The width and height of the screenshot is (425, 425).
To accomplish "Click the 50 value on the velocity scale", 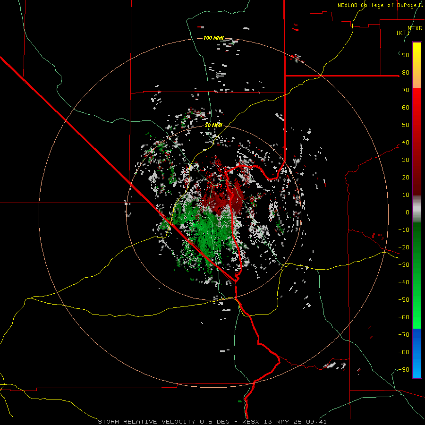I will (406, 125).
